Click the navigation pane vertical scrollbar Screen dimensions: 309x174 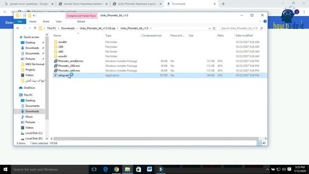point(47,78)
